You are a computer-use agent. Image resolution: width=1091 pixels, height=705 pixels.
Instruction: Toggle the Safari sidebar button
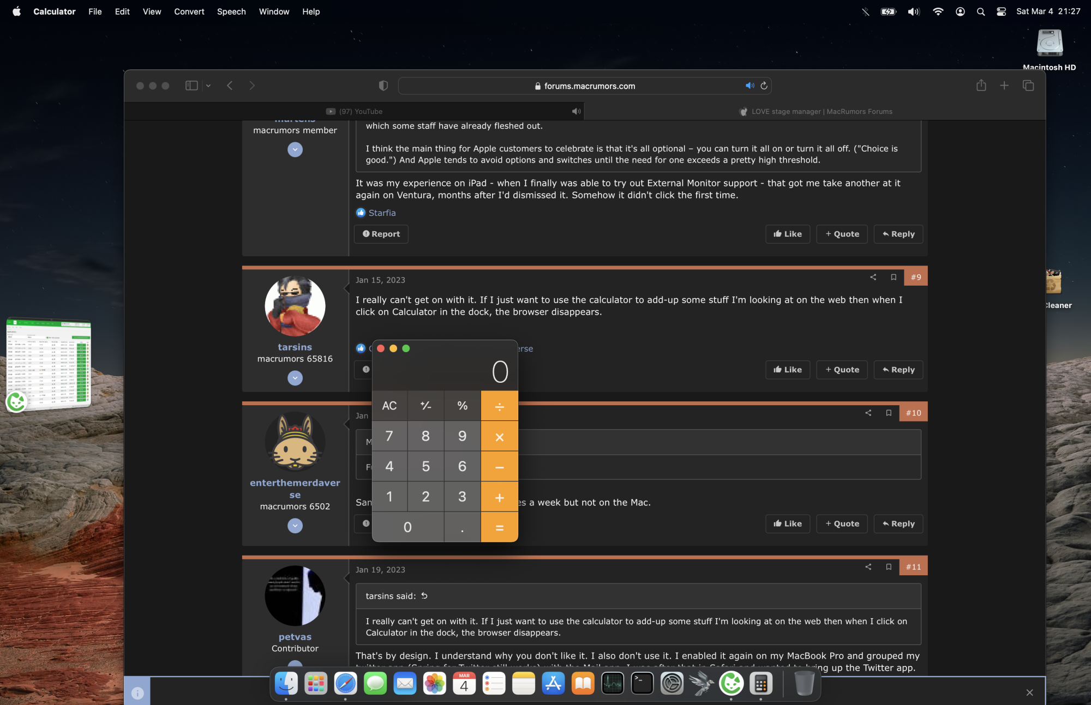191,86
